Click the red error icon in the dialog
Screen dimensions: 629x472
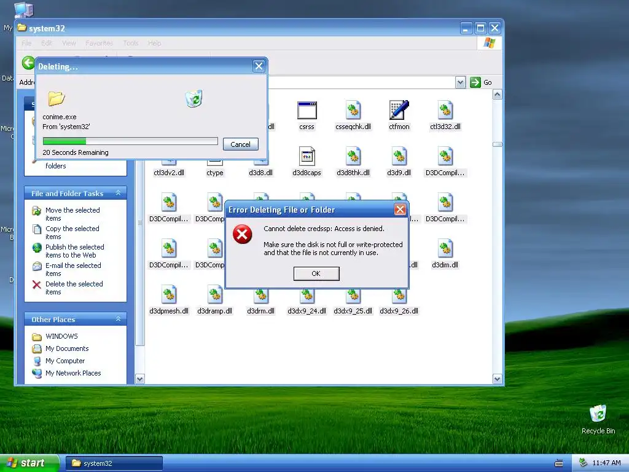click(243, 234)
